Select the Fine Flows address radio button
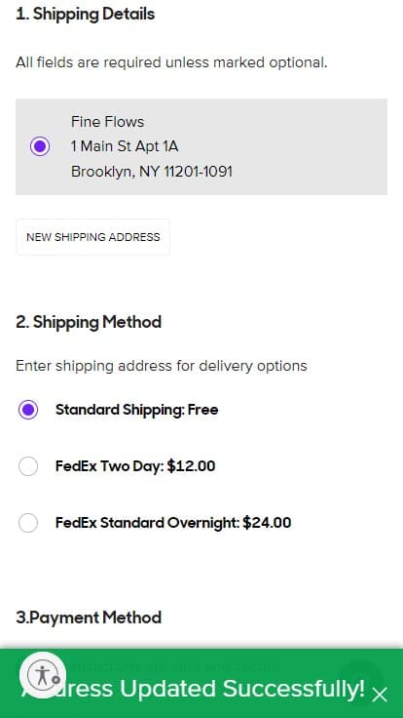The height and width of the screenshot is (718, 403). tap(40, 146)
